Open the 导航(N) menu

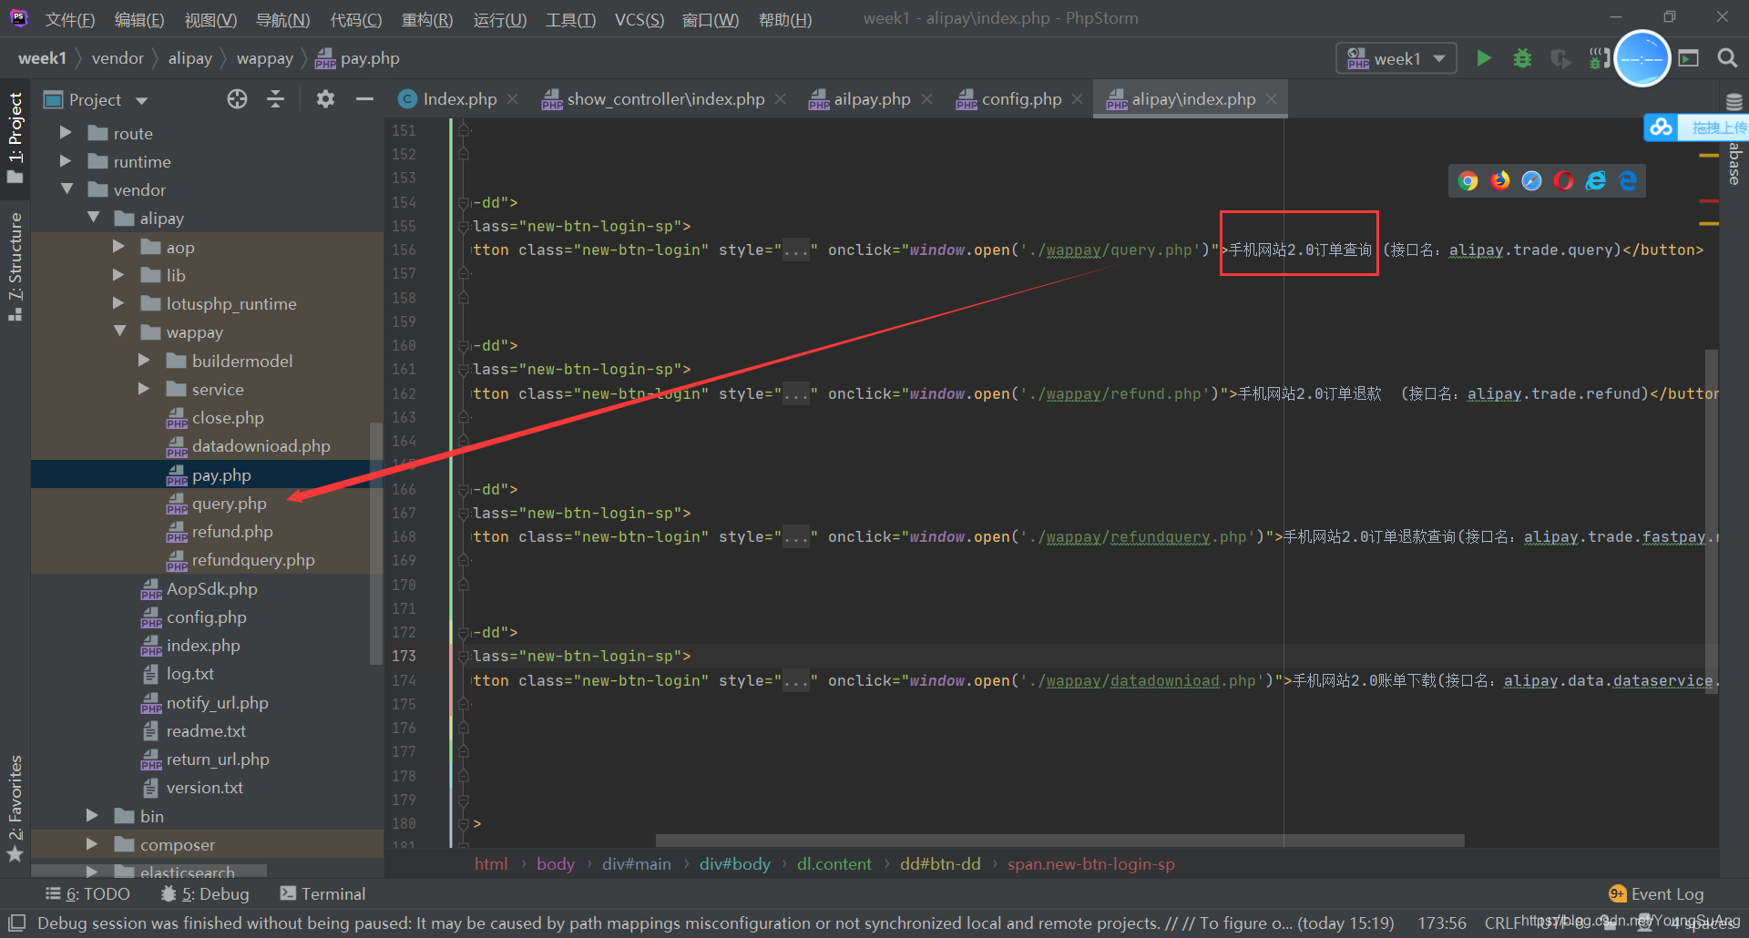(x=282, y=19)
